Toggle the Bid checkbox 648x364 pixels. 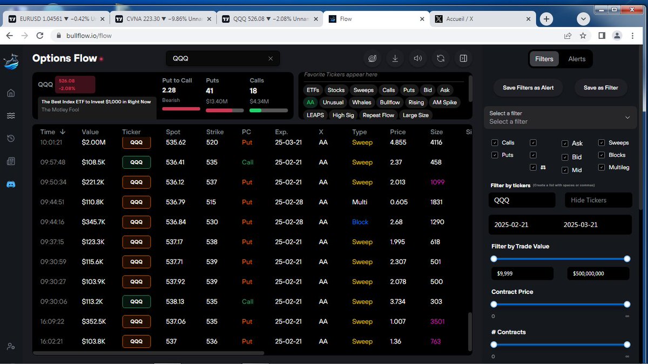coord(565,157)
